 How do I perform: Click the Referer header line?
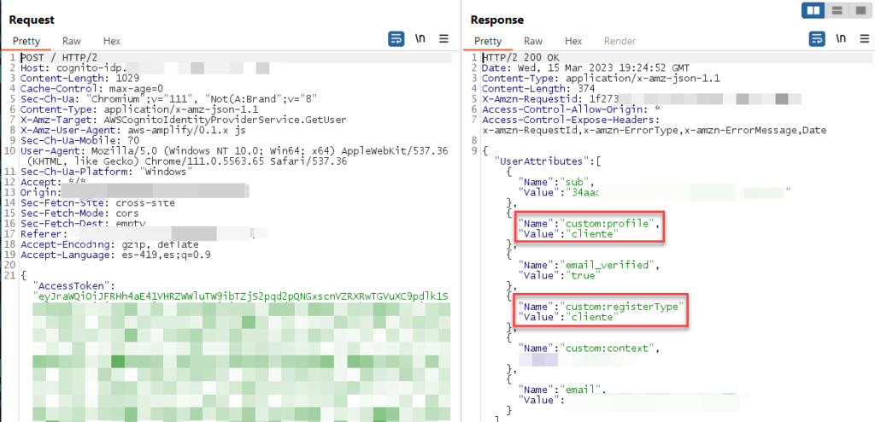pos(144,234)
